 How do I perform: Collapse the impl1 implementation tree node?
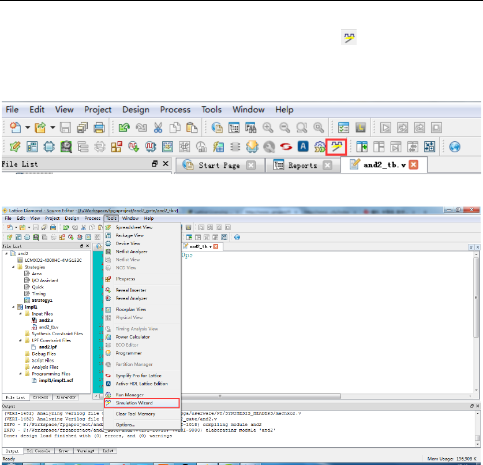[x=13, y=307]
